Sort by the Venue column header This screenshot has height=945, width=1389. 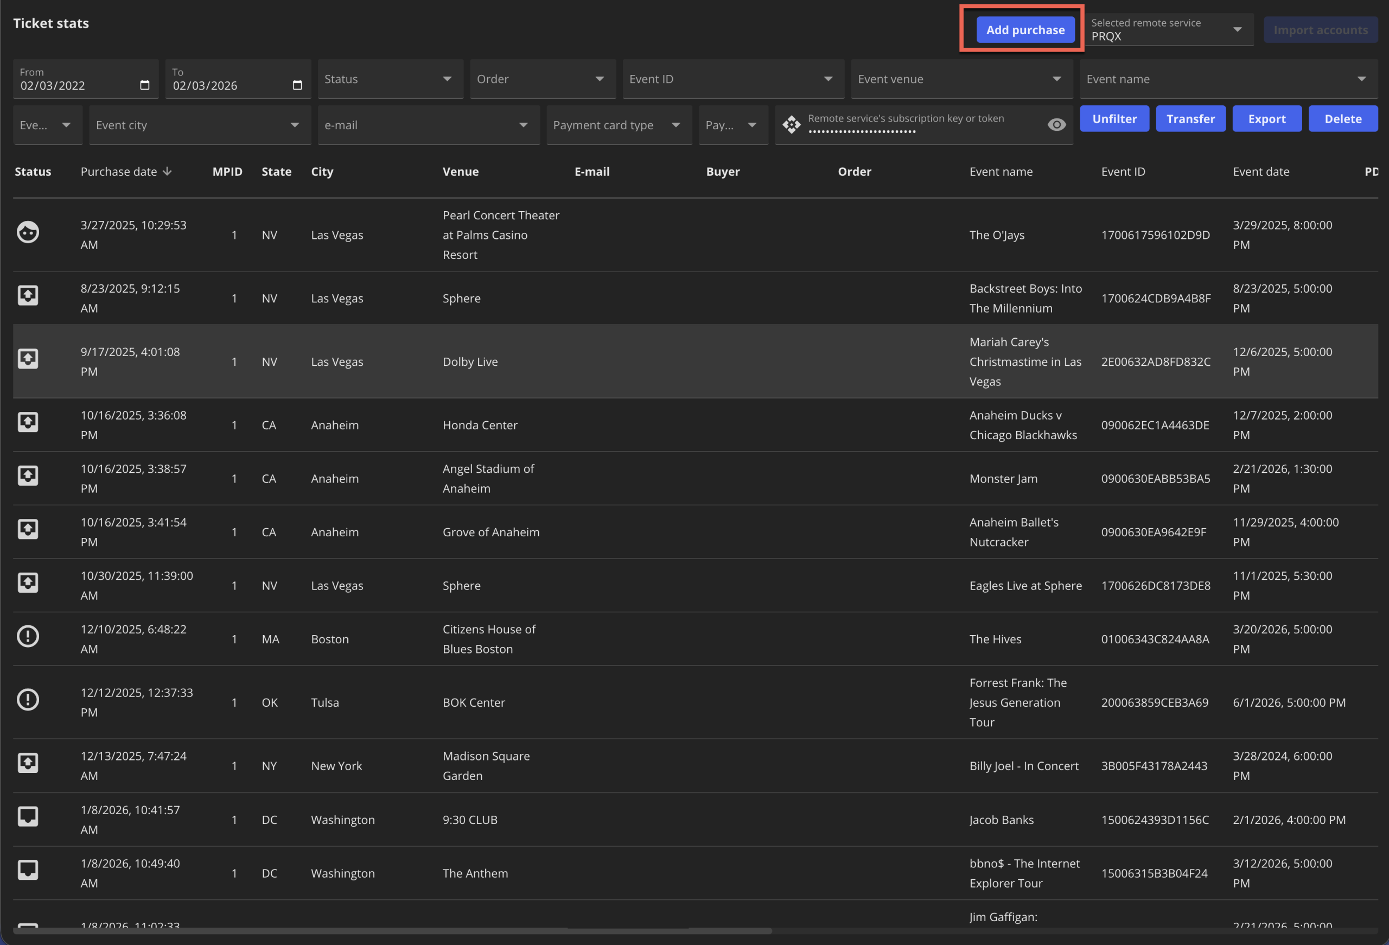click(460, 172)
